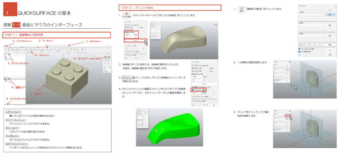Click red close button in step 3 flip screenshot
Image resolution: width=342 pixels, height=154 pixels.
290,111
